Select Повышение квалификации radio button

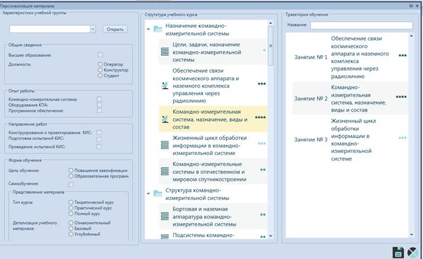(71, 171)
